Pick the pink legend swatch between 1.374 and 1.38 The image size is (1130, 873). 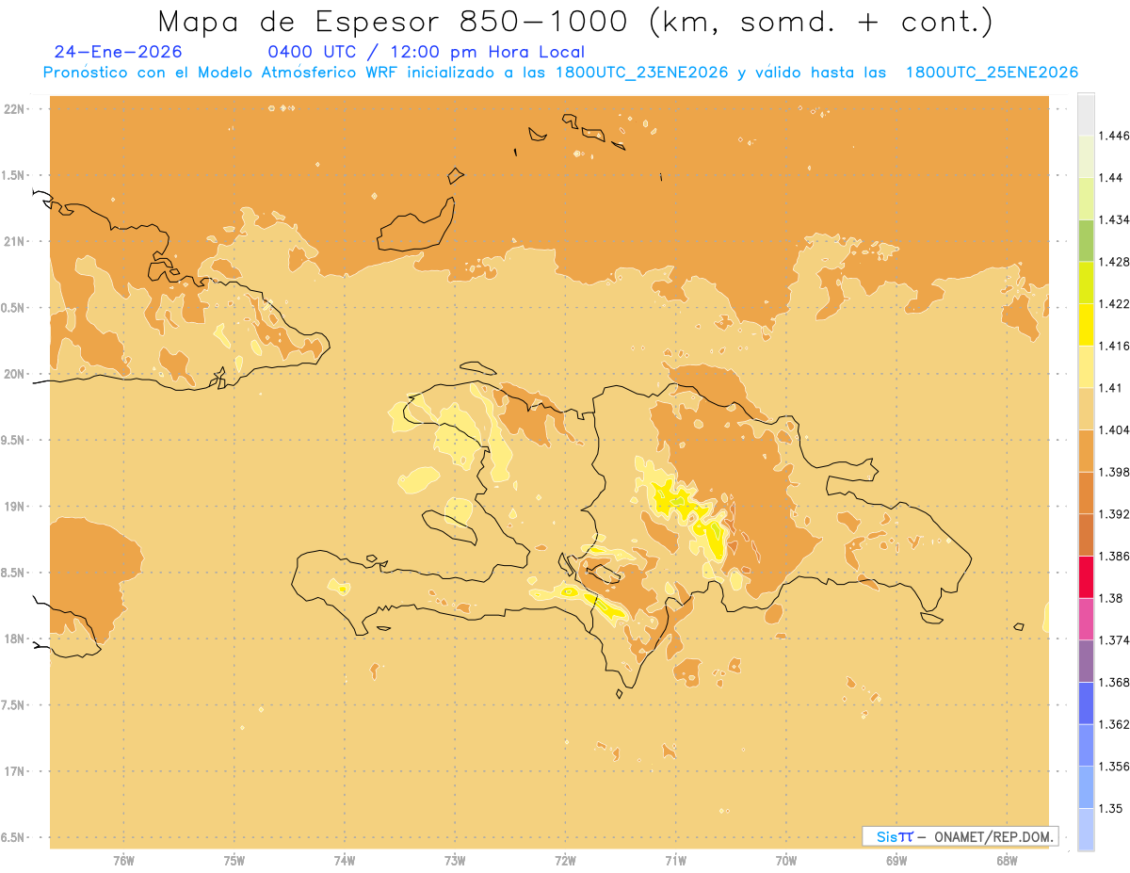(x=1086, y=619)
